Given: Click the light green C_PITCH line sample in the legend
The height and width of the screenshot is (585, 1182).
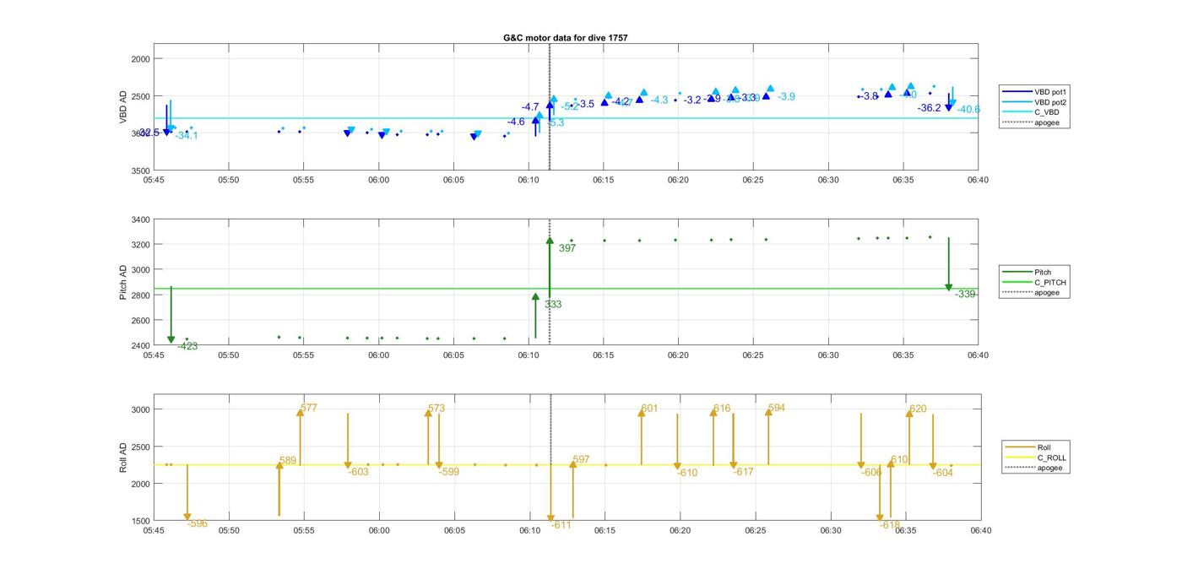Looking at the screenshot, I should [1017, 282].
